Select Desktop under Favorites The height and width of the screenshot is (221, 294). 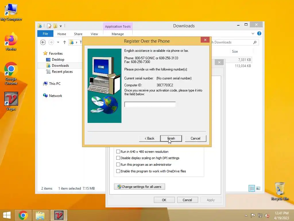coord(58,59)
